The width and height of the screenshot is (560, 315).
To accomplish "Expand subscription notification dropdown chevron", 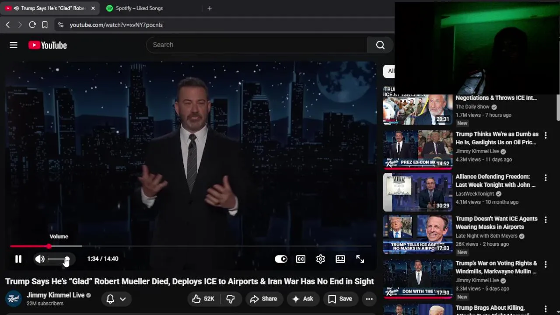I will tap(123, 299).
